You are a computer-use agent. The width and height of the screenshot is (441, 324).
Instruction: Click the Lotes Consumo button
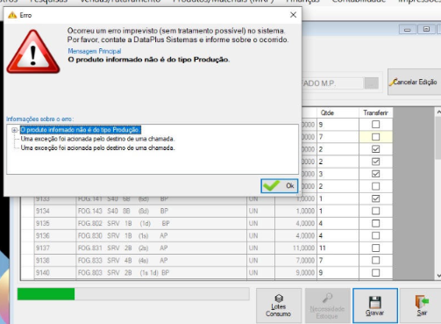pos(279,306)
